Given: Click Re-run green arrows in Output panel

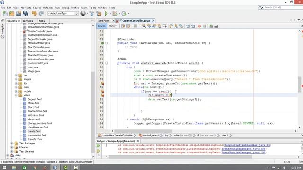Looking at the screenshot, I should click(98, 146).
